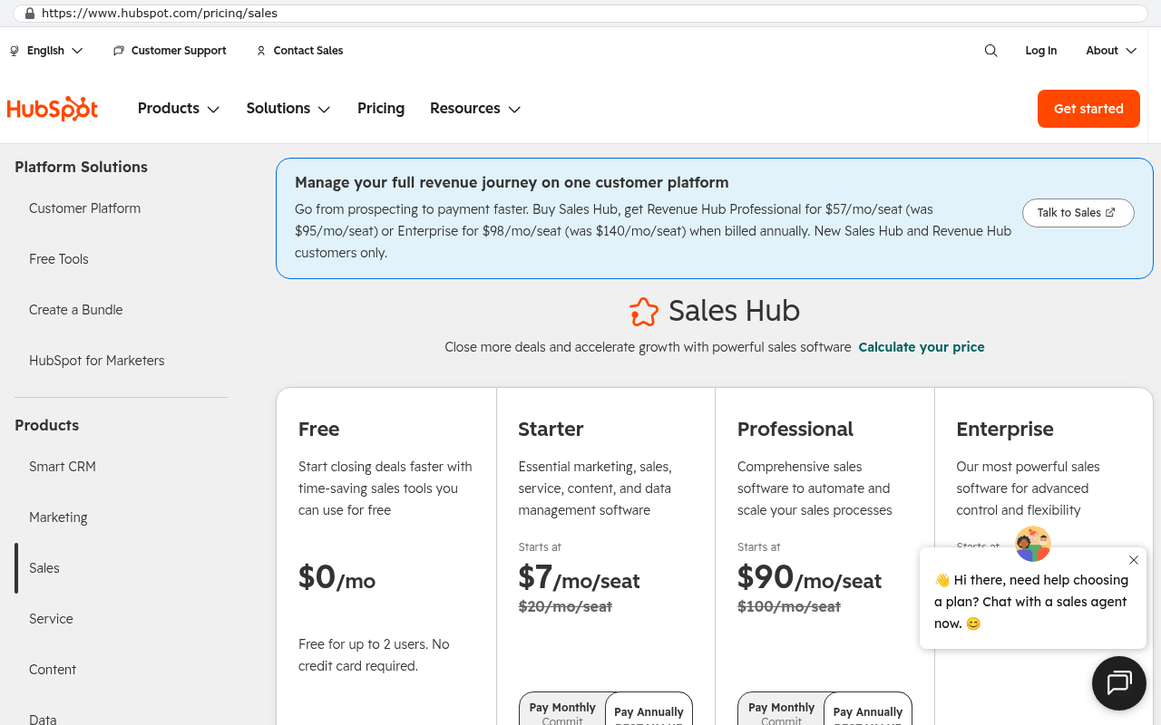Click the Free plan heading
The width and height of the screenshot is (1161, 725).
318,430
